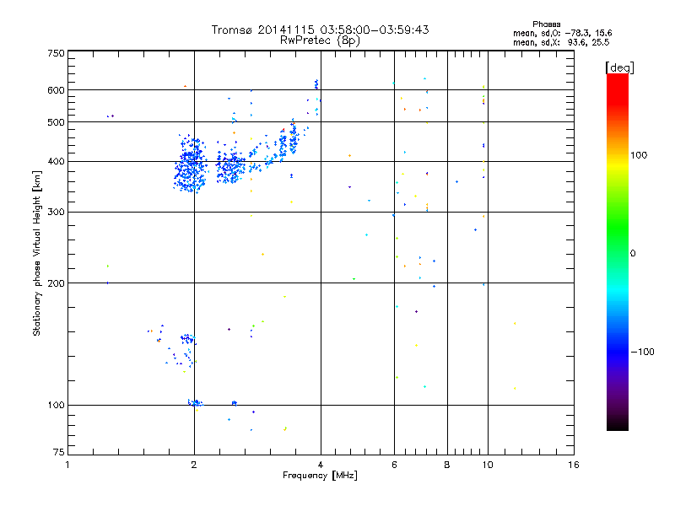675x506 pixels.
Task: Click the '[deg]' colorbar unit label
Action: tap(619, 67)
